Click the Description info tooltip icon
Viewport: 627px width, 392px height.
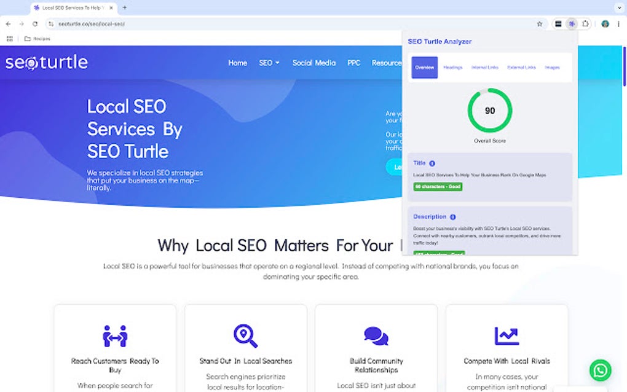point(454,216)
